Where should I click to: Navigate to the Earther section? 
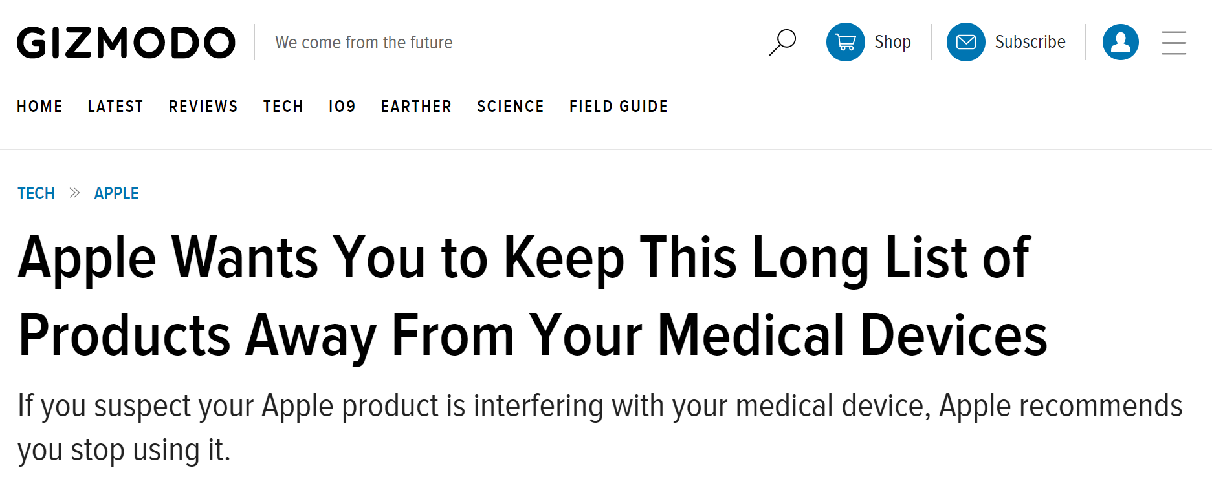416,106
